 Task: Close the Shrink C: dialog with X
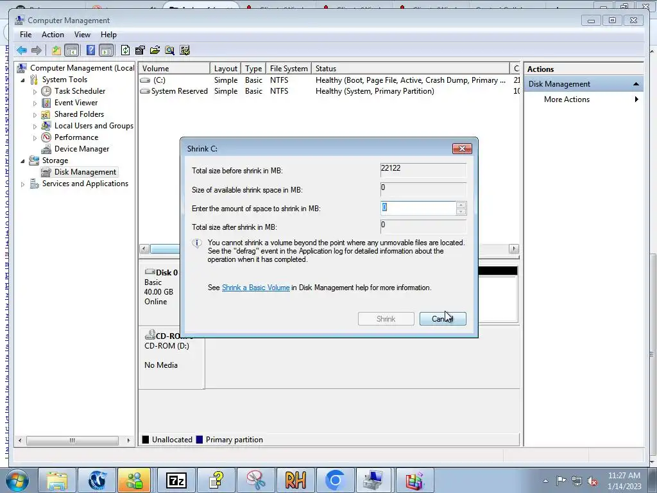coord(462,148)
